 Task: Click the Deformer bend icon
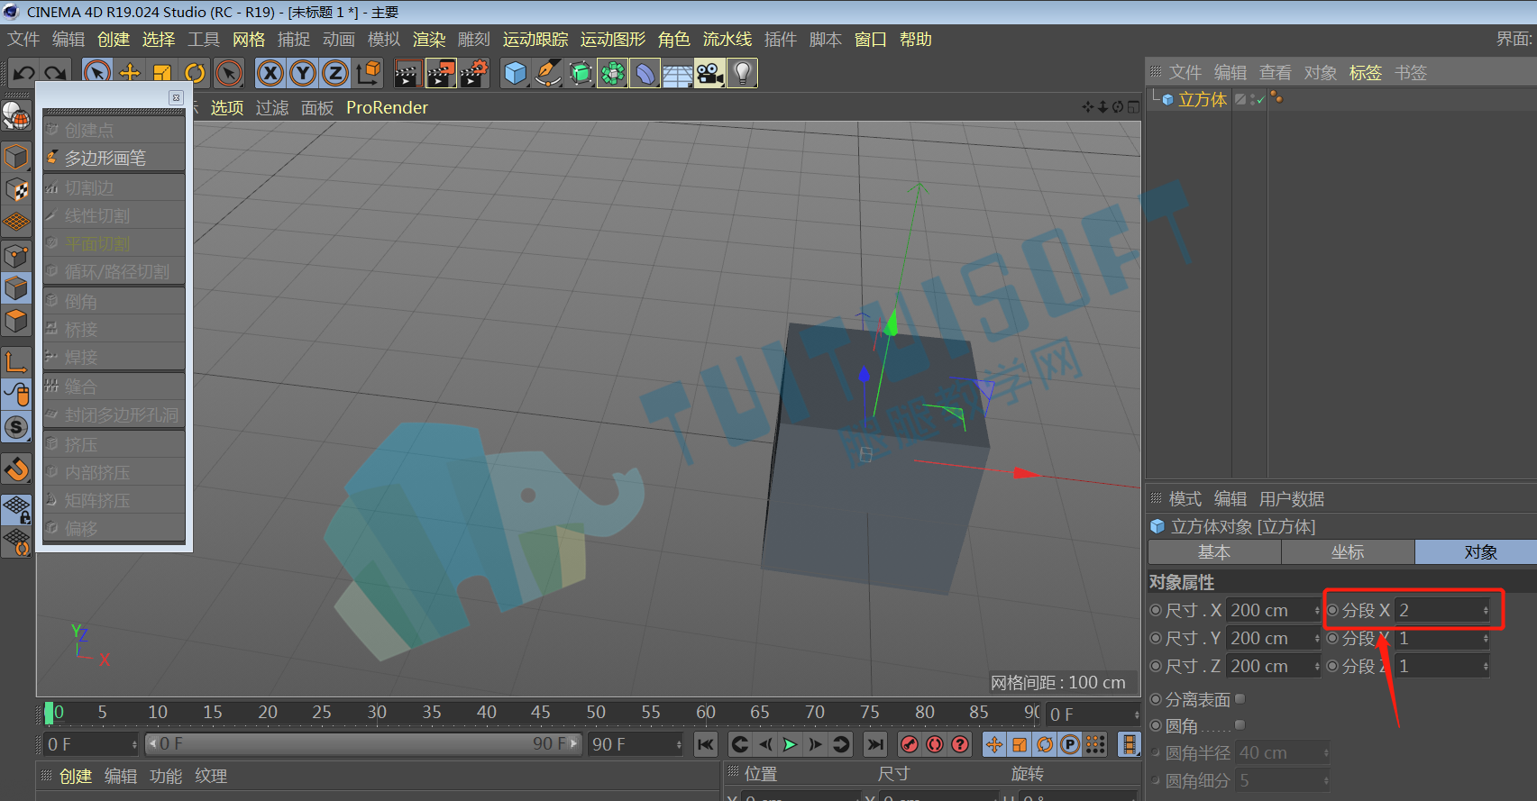point(645,73)
